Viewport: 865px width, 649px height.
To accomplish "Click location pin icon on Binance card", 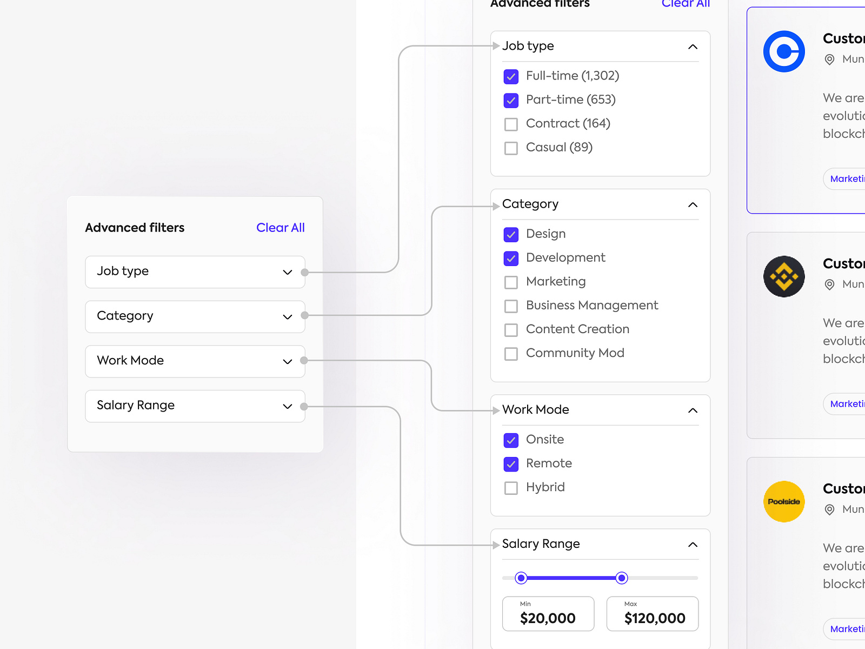I will pyautogui.click(x=829, y=284).
